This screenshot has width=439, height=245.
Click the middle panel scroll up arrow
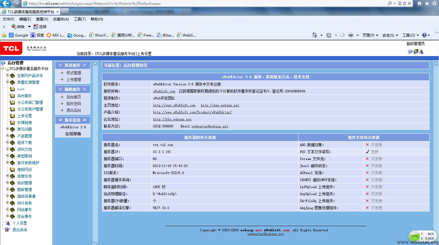coord(95,63)
